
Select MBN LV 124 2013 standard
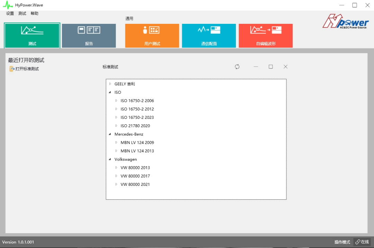[x=137, y=151]
